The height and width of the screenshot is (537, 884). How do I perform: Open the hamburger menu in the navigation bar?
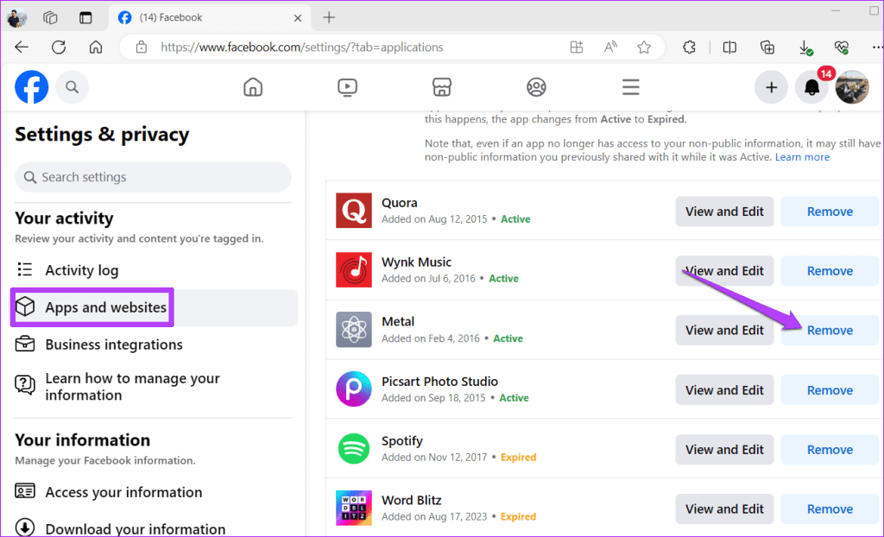[x=630, y=86]
